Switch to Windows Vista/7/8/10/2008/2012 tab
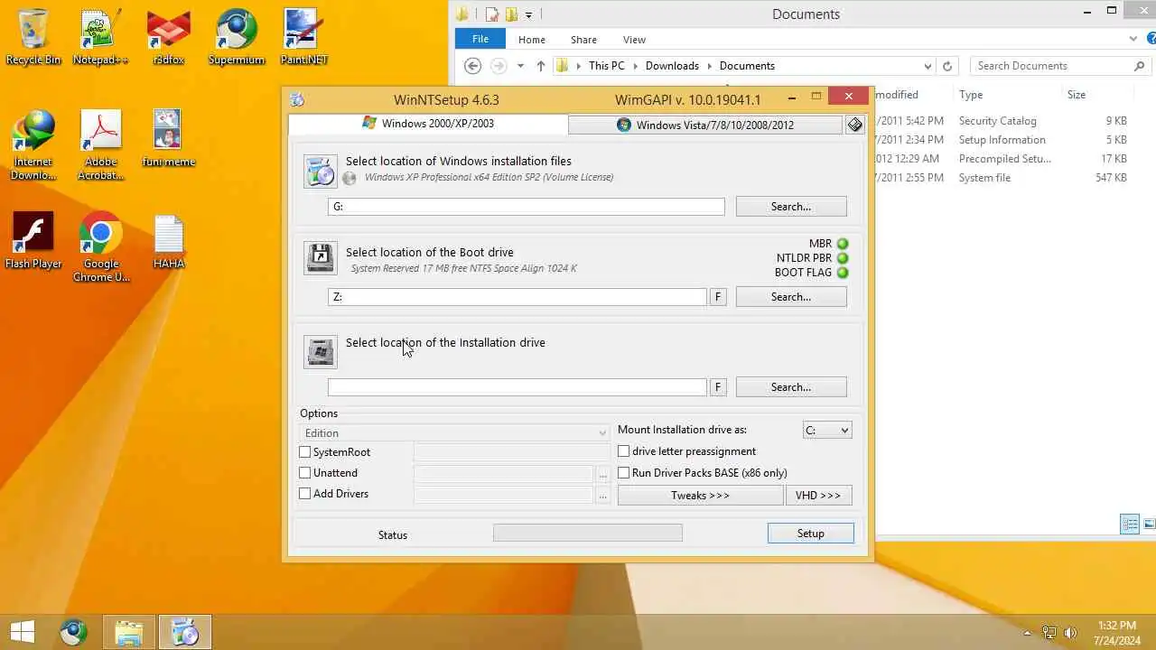The image size is (1156, 650). (x=705, y=125)
